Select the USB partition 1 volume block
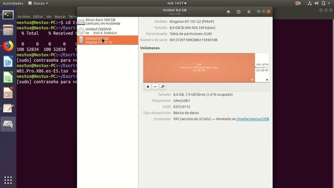The image size is (334, 188). [x=199, y=67]
